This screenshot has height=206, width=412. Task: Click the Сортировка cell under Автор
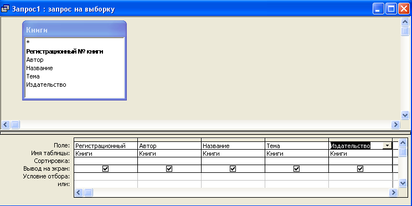169,161
